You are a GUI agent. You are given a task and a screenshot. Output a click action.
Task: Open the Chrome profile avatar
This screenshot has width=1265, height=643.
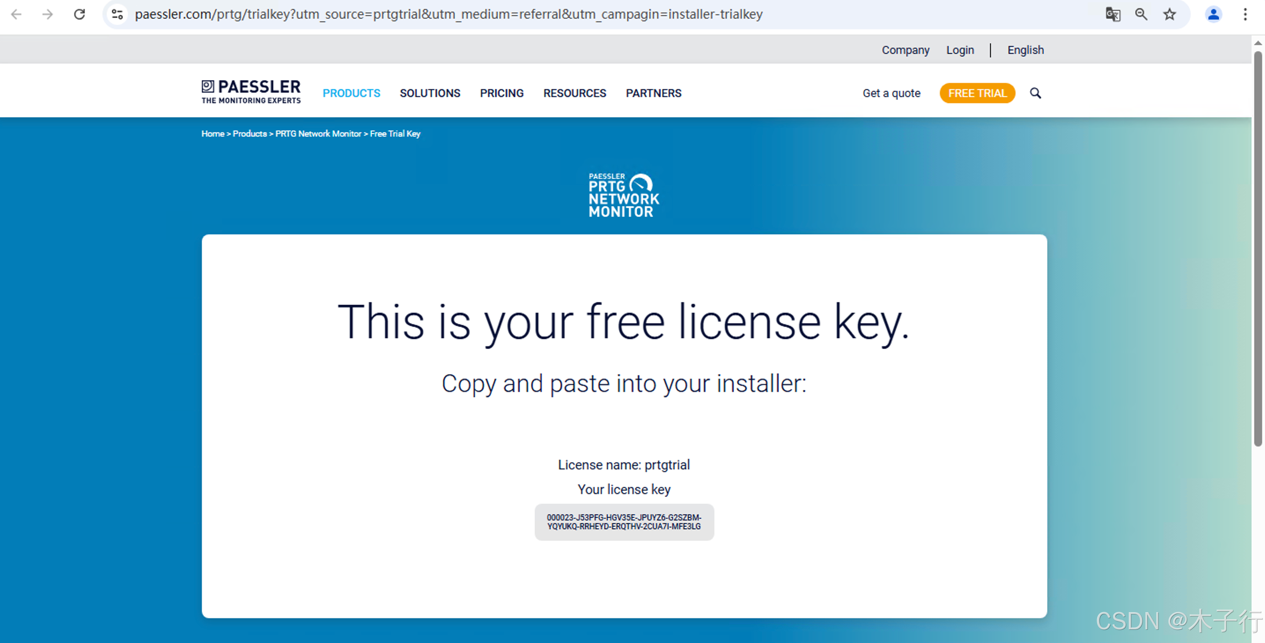[1213, 14]
